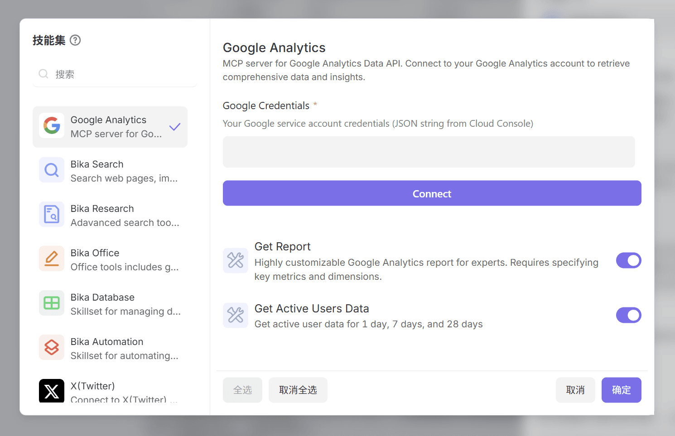Select Google Analytics in the sidebar

pos(110,127)
